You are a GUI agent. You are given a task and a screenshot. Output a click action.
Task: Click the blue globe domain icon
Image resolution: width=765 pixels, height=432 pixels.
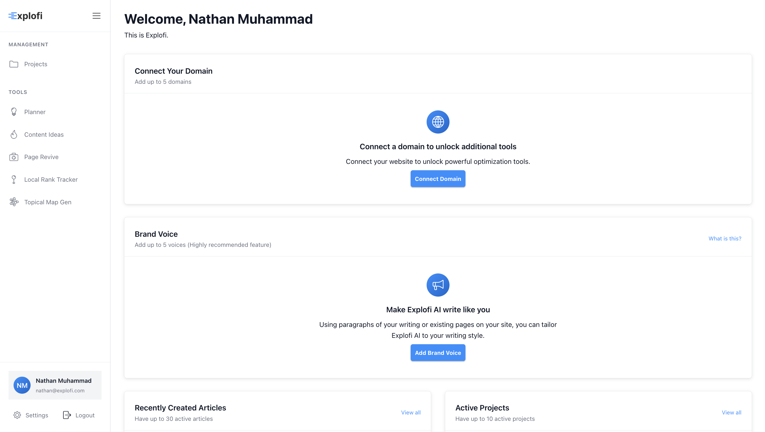coord(438,122)
